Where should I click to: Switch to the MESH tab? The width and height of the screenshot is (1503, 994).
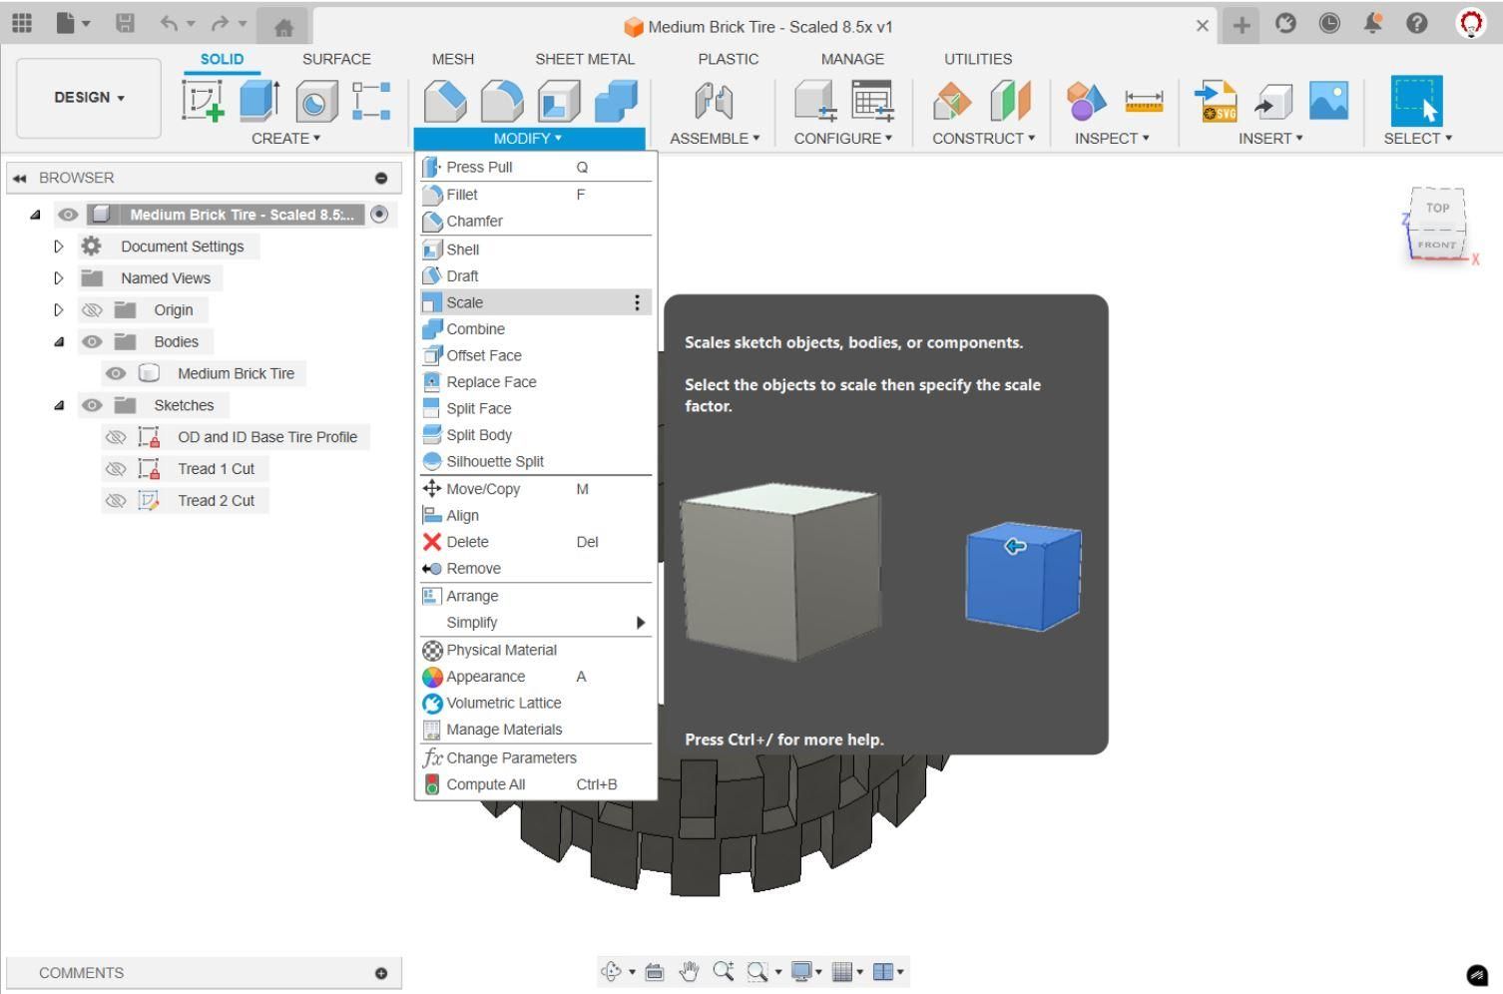point(453,60)
